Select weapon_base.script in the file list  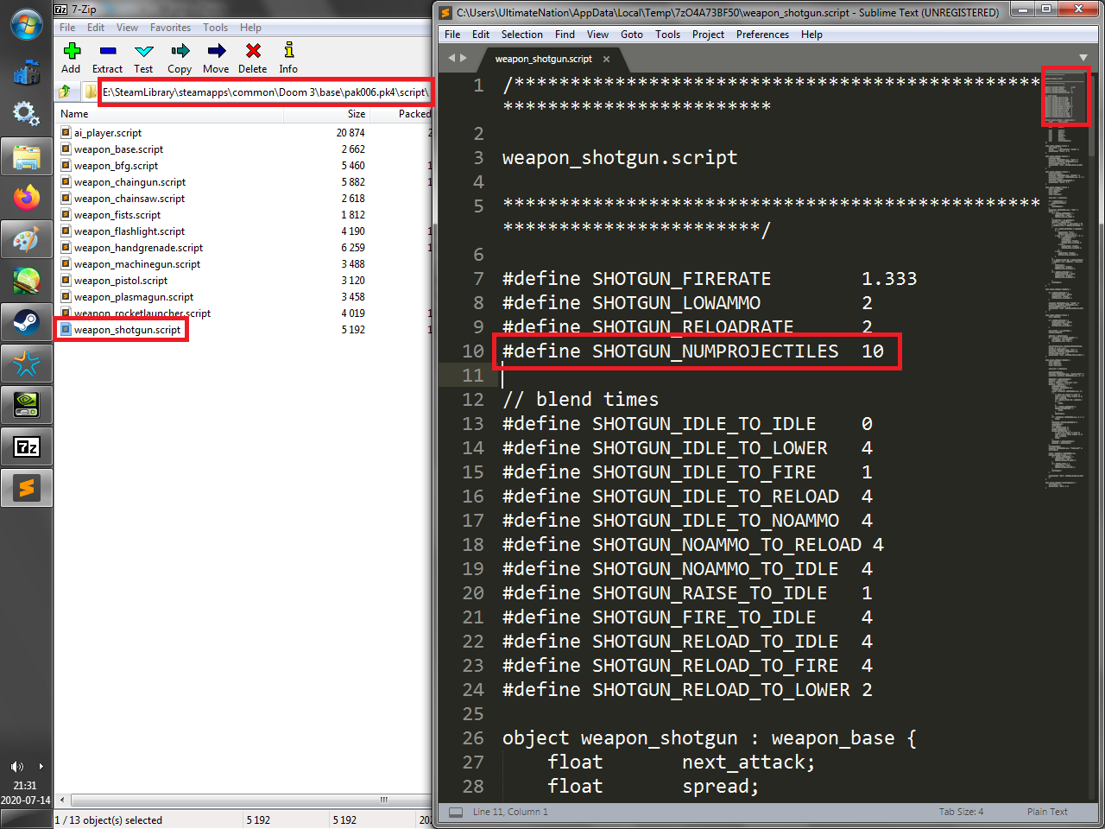(x=118, y=149)
